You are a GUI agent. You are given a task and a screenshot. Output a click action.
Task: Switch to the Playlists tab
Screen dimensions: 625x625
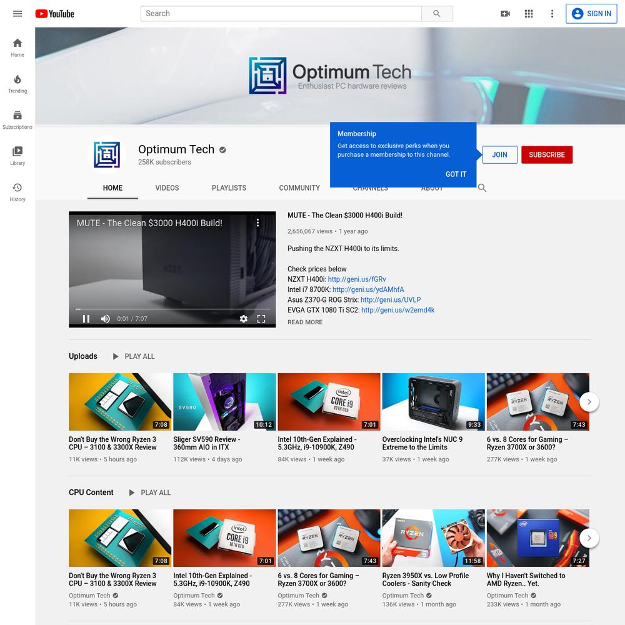[229, 187]
